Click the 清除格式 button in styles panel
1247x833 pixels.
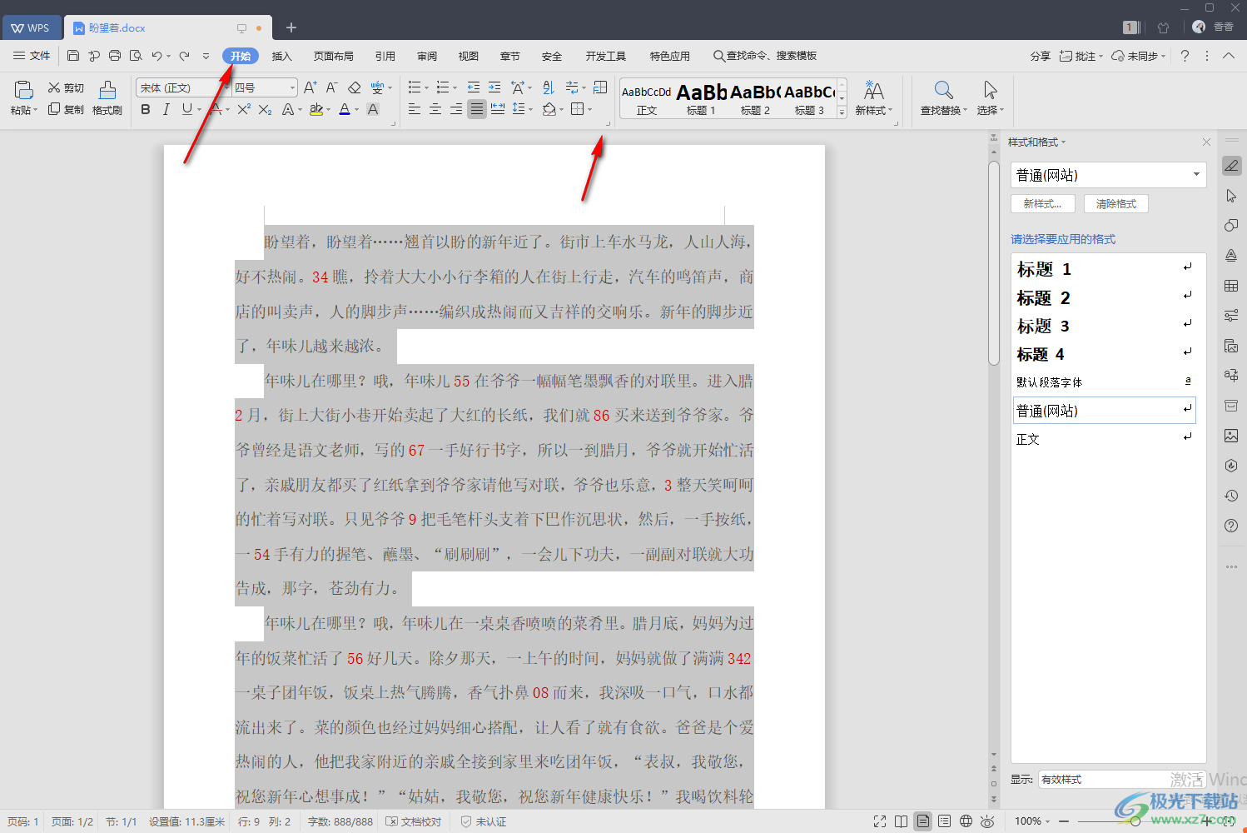[x=1116, y=203]
